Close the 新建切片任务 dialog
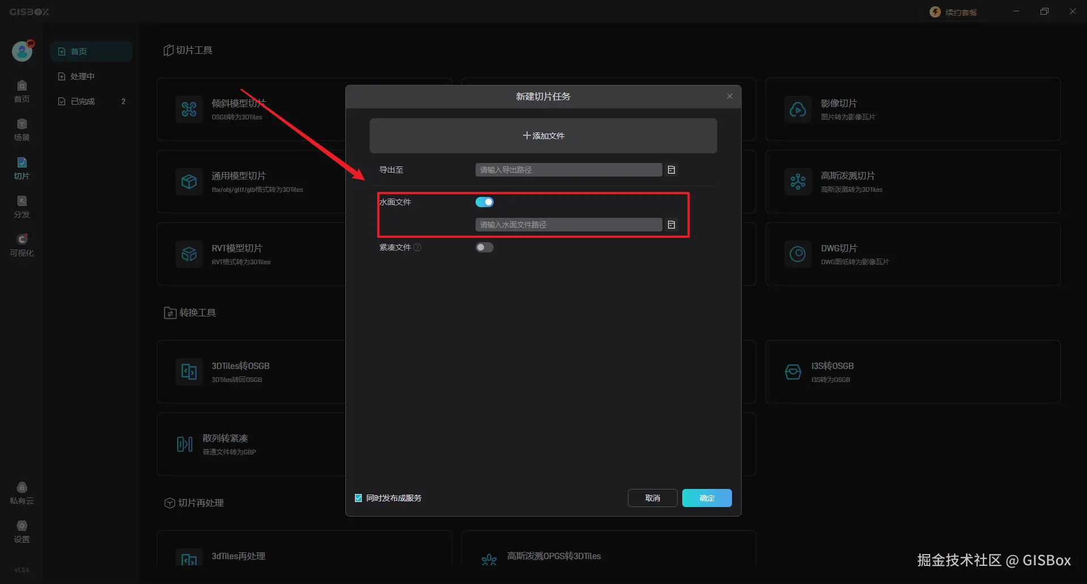Viewport: 1087px width, 584px height. pyautogui.click(x=730, y=96)
